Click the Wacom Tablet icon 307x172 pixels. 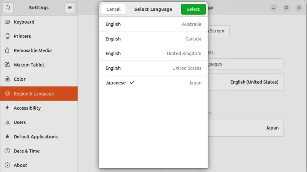[x=7, y=65]
